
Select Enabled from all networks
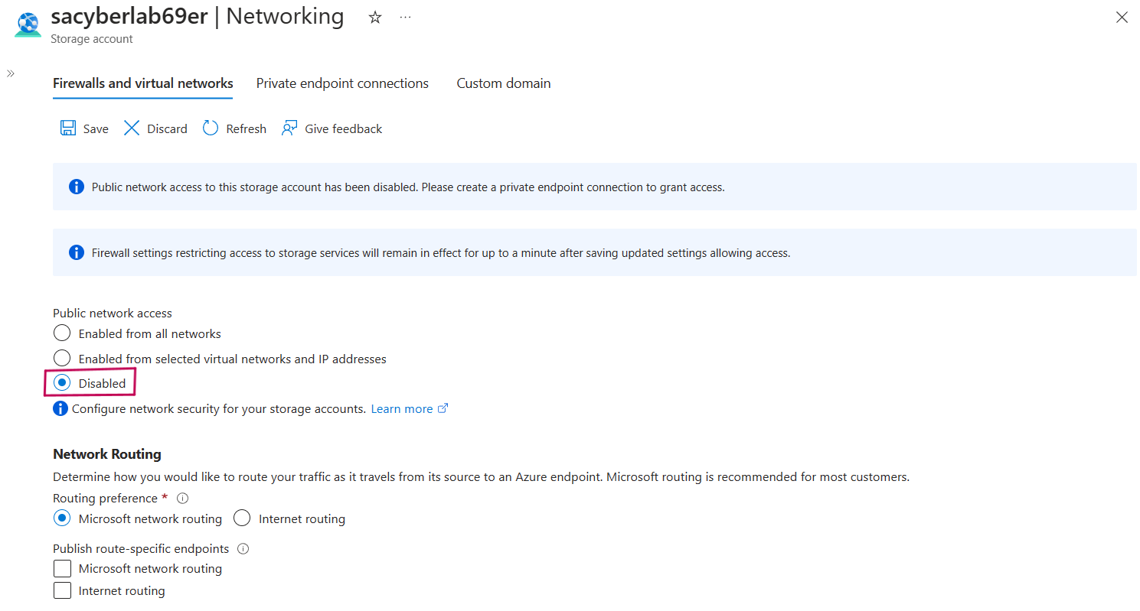tap(61, 333)
